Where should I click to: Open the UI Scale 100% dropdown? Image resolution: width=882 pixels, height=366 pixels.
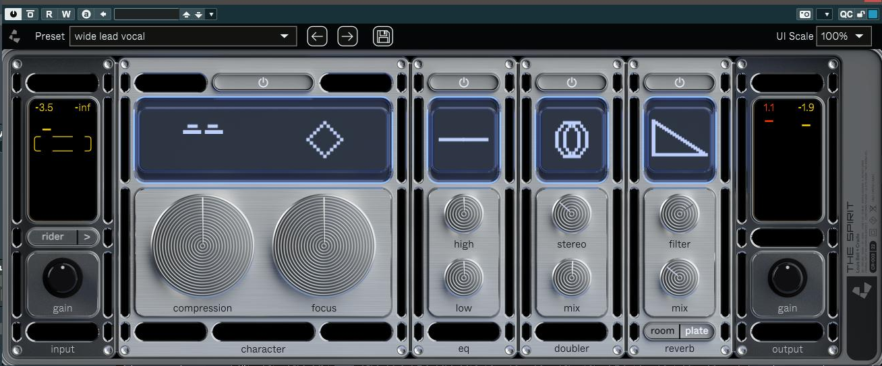pos(844,36)
